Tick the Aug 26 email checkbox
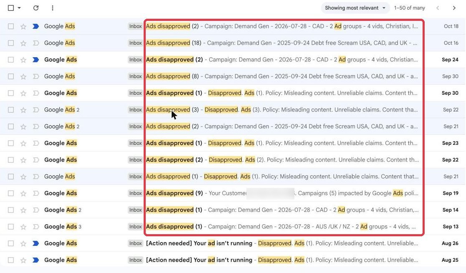 pos(11,244)
